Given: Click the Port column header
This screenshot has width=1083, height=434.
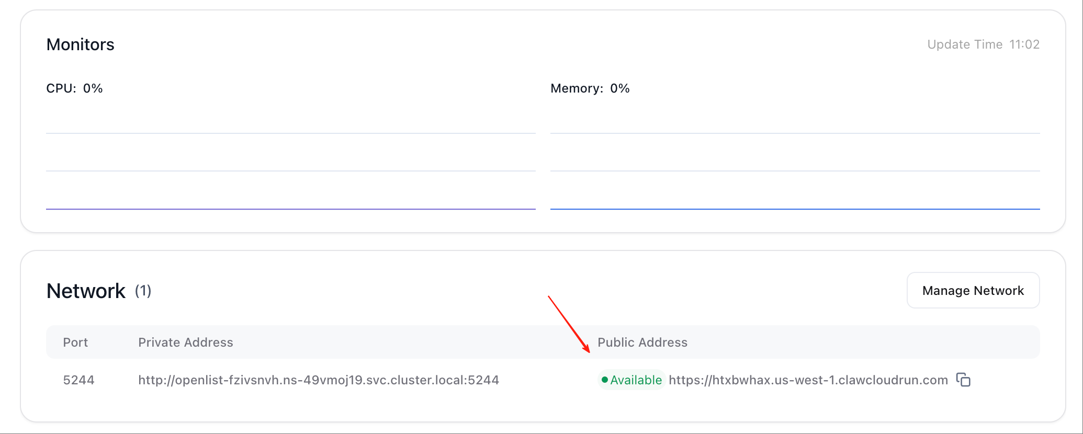Looking at the screenshot, I should [x=75, y=342].
